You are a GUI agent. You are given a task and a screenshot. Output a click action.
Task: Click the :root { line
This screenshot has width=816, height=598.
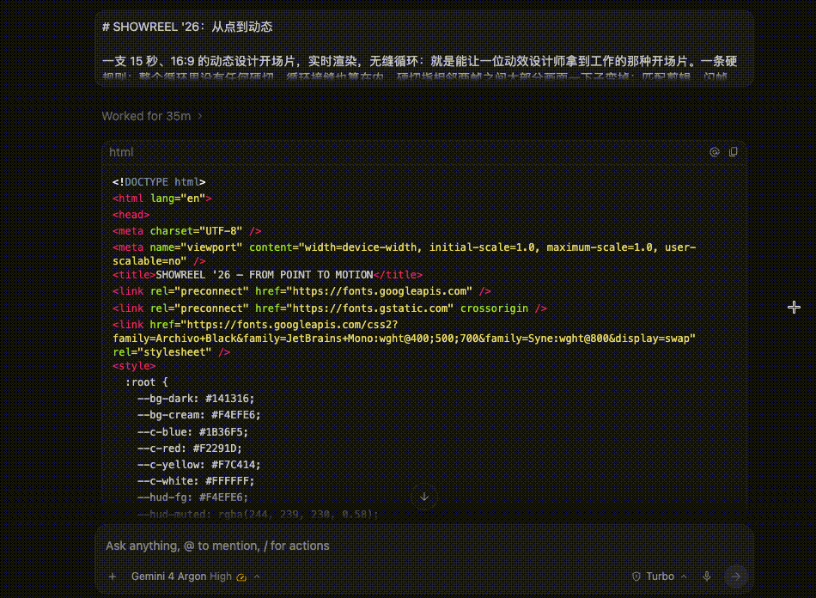146,382
